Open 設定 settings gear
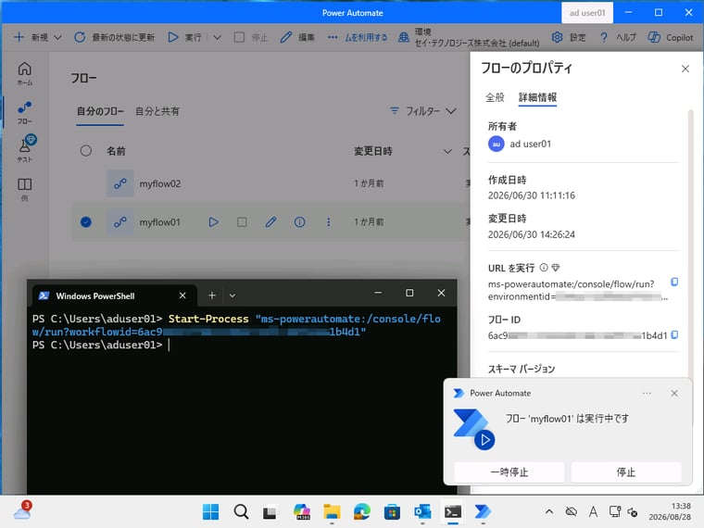The height and width of the screenshot is (528, 704). click(x=569, y=37)
